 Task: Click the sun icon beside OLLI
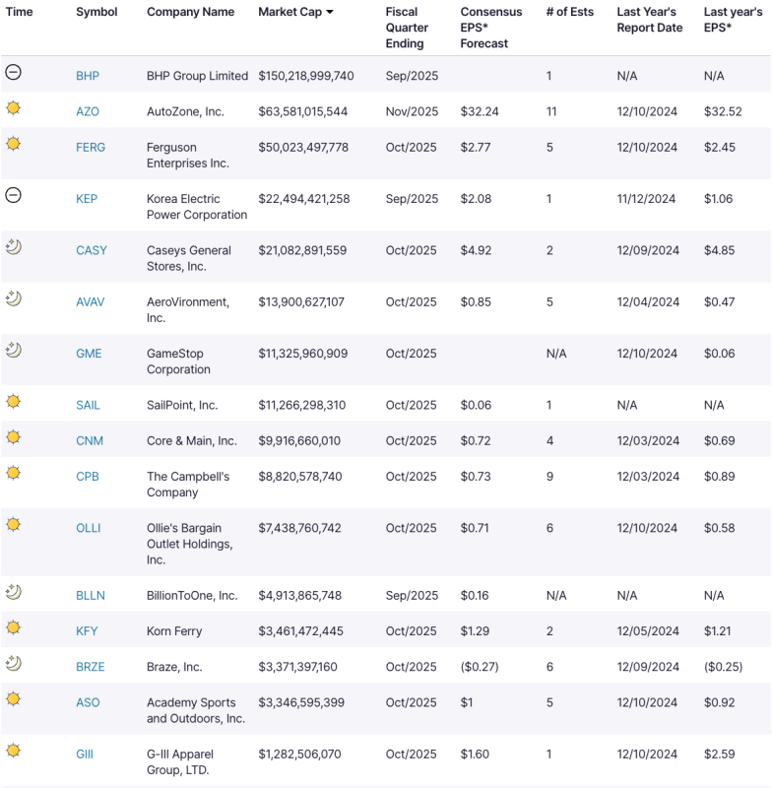tap(13, 525)
